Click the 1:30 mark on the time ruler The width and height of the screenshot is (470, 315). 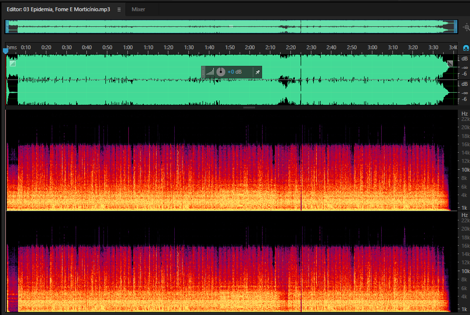pyautogui.click(x=189, y=47)
